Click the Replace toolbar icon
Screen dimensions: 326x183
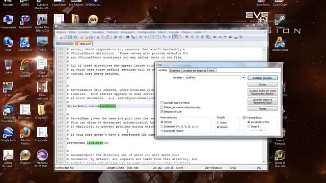point(132,37)
